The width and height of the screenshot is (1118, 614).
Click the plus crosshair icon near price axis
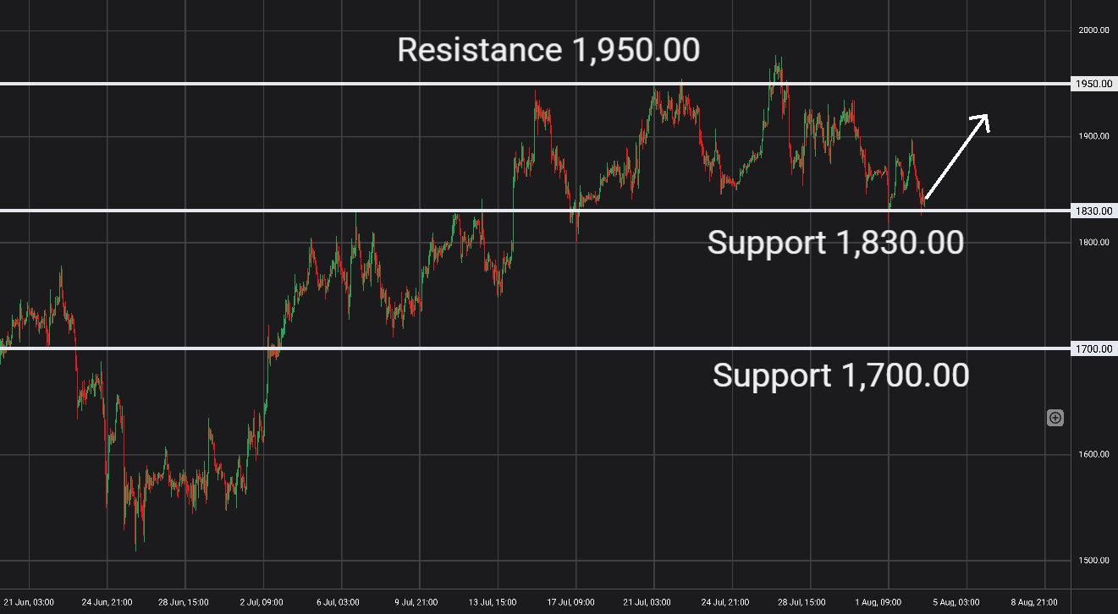tap(1055, 418)
